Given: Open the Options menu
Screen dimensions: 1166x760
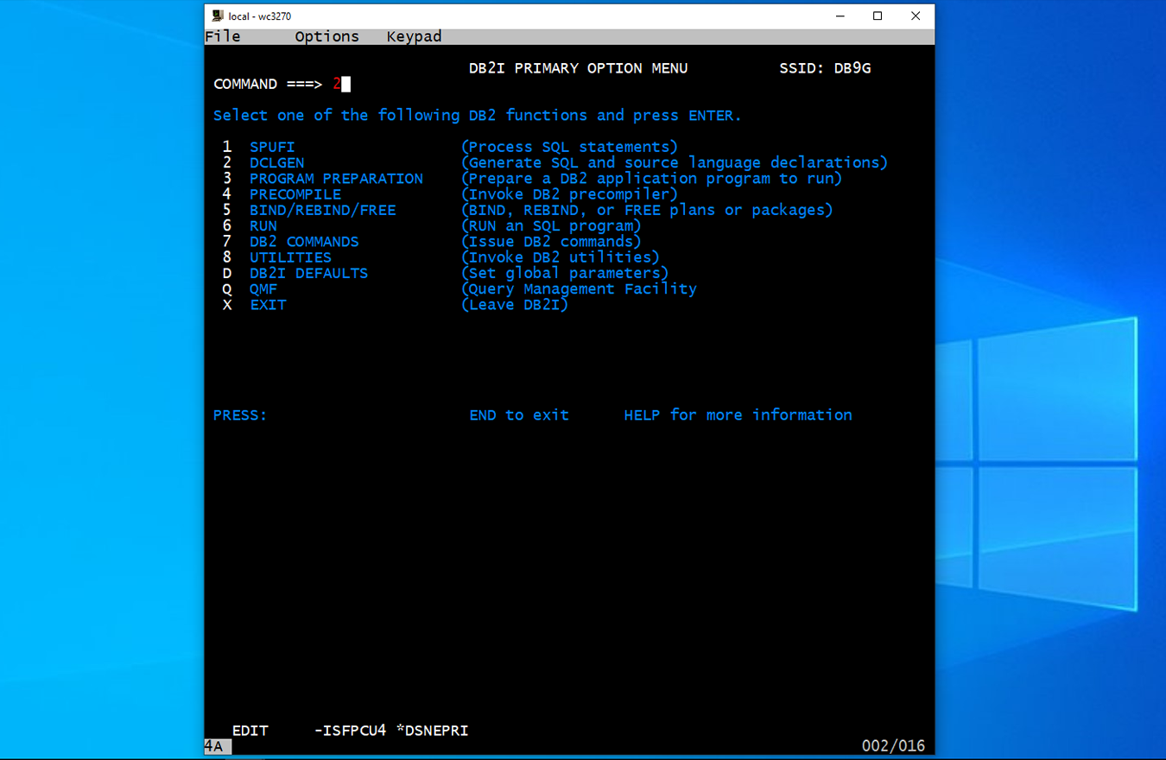Looking at the screenshot, I should pyautogui.click(x=326, y=36).
